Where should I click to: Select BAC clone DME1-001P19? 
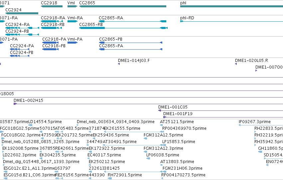pyautogui.click(x=178, y=114)
